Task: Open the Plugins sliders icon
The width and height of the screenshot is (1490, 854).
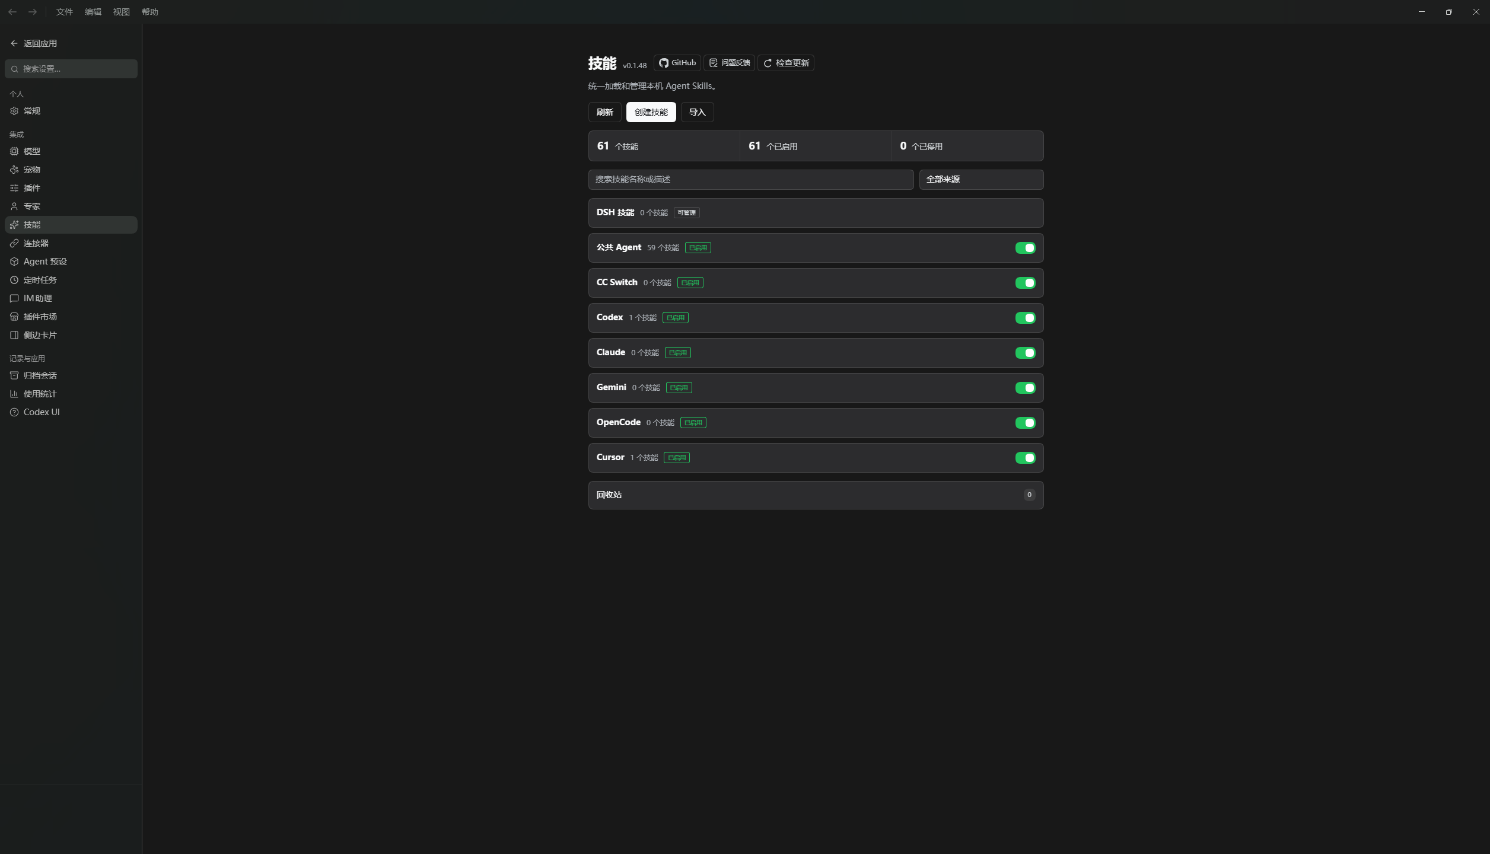Action: point(14,188)
